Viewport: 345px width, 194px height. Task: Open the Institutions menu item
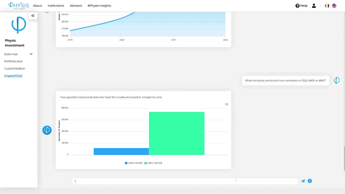(56, 5)
